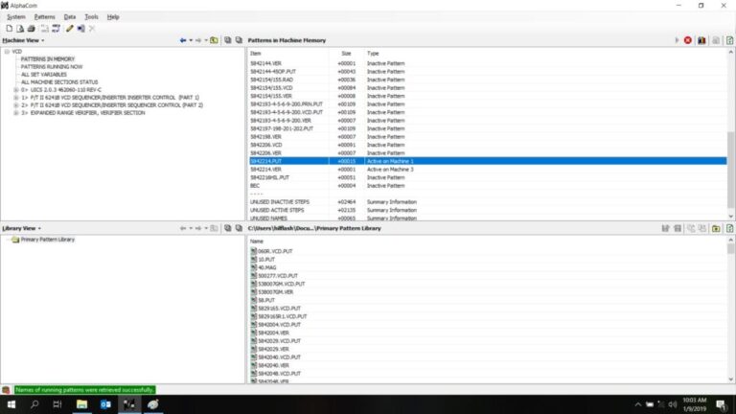Image resolution: width=736 pixels, height=414 pixels.
Task: Open the Windows Start menu
Action: click(x=11, y=404)
